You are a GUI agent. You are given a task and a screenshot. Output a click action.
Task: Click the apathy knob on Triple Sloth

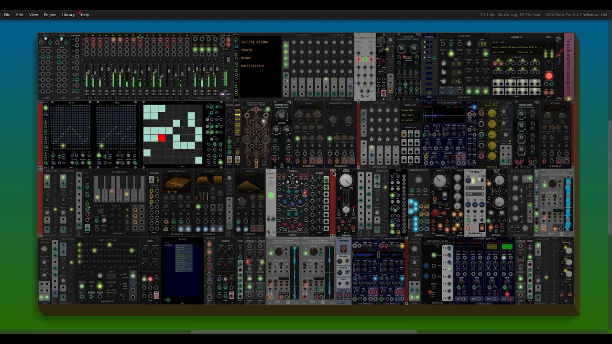(x=359, y=46)
